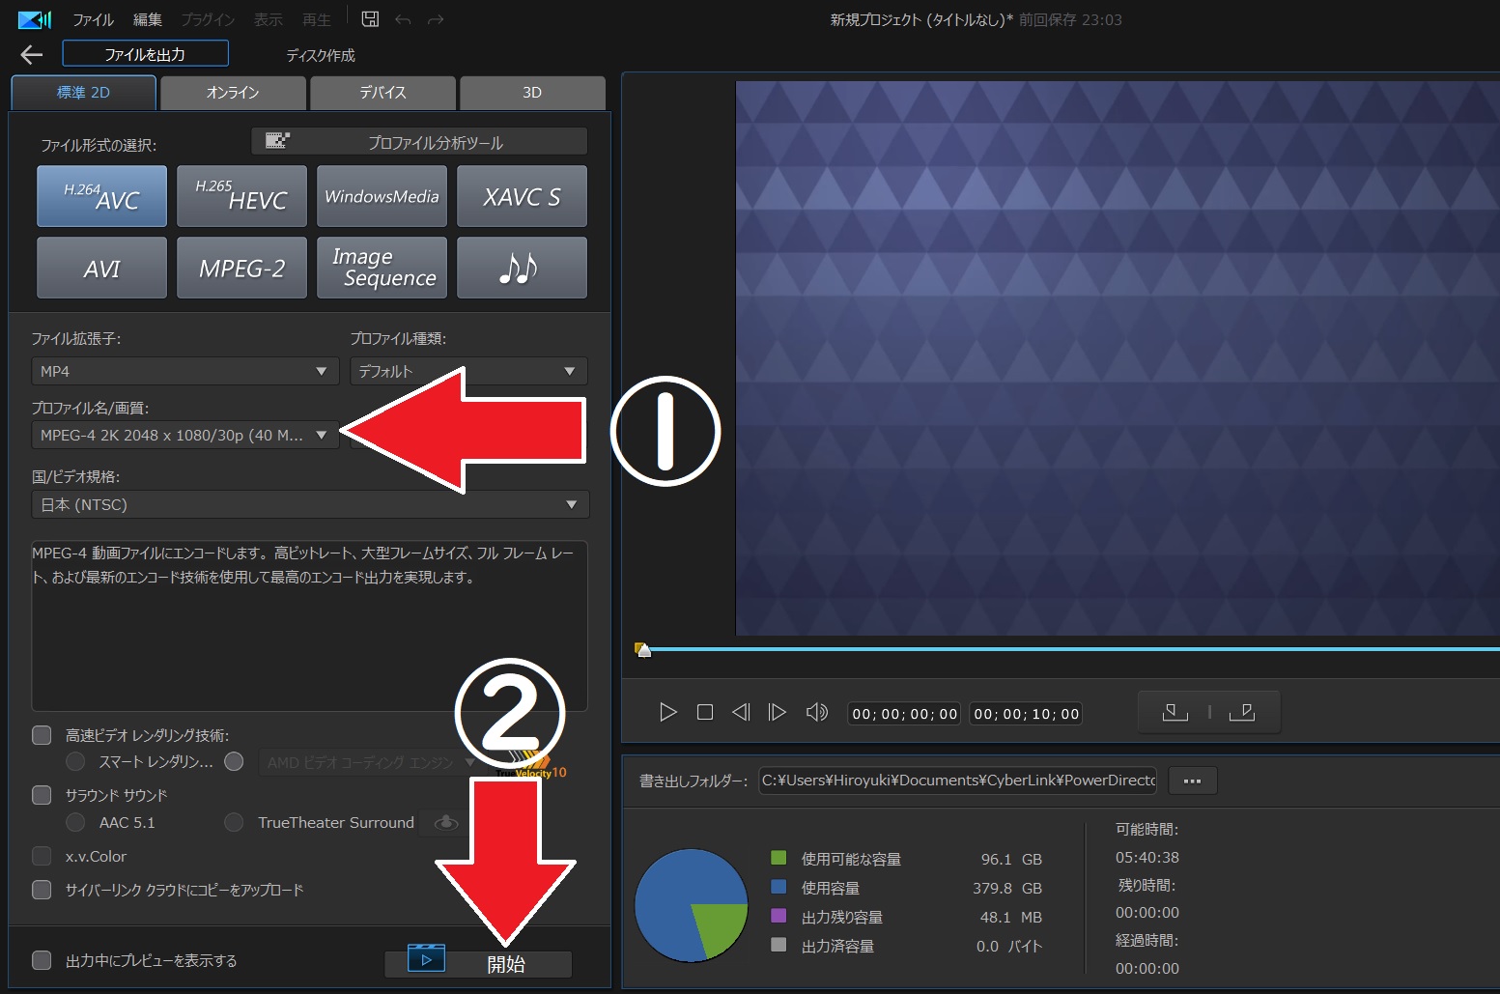Go back using the left arrow icon

click(32, 55)
